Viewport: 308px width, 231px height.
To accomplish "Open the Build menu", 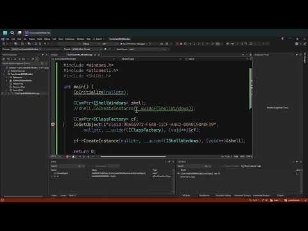I will [40, 39].
